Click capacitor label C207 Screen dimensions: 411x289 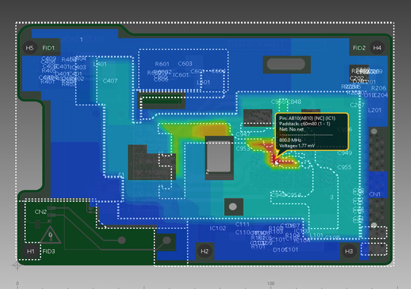(x=357, y=106)
